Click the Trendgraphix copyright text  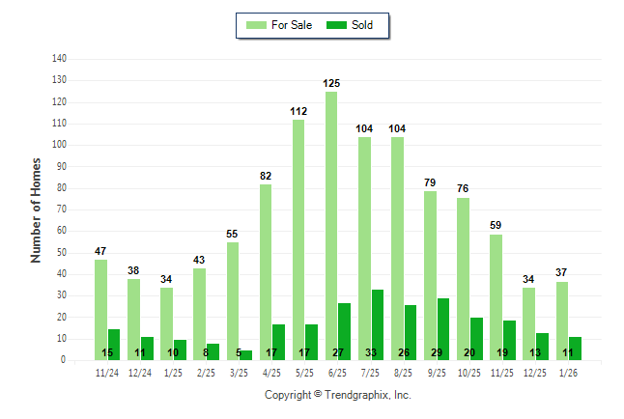click(x=338, y=395)
